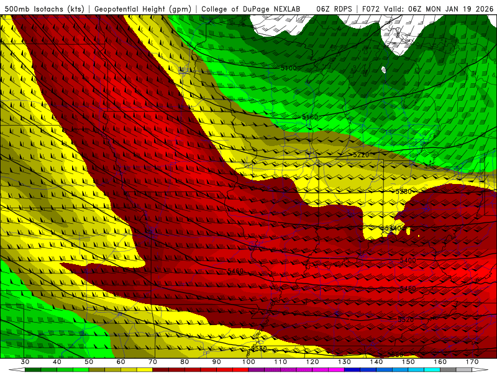Click the 5520 height contour label

(406, 320)
